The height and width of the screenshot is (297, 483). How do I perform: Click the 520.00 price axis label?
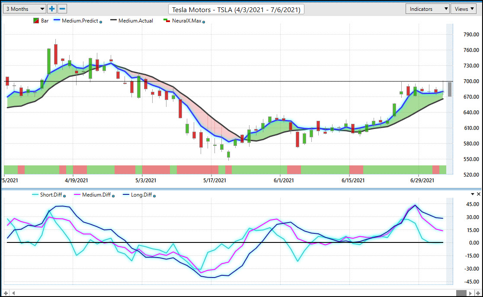pos(471,174)
